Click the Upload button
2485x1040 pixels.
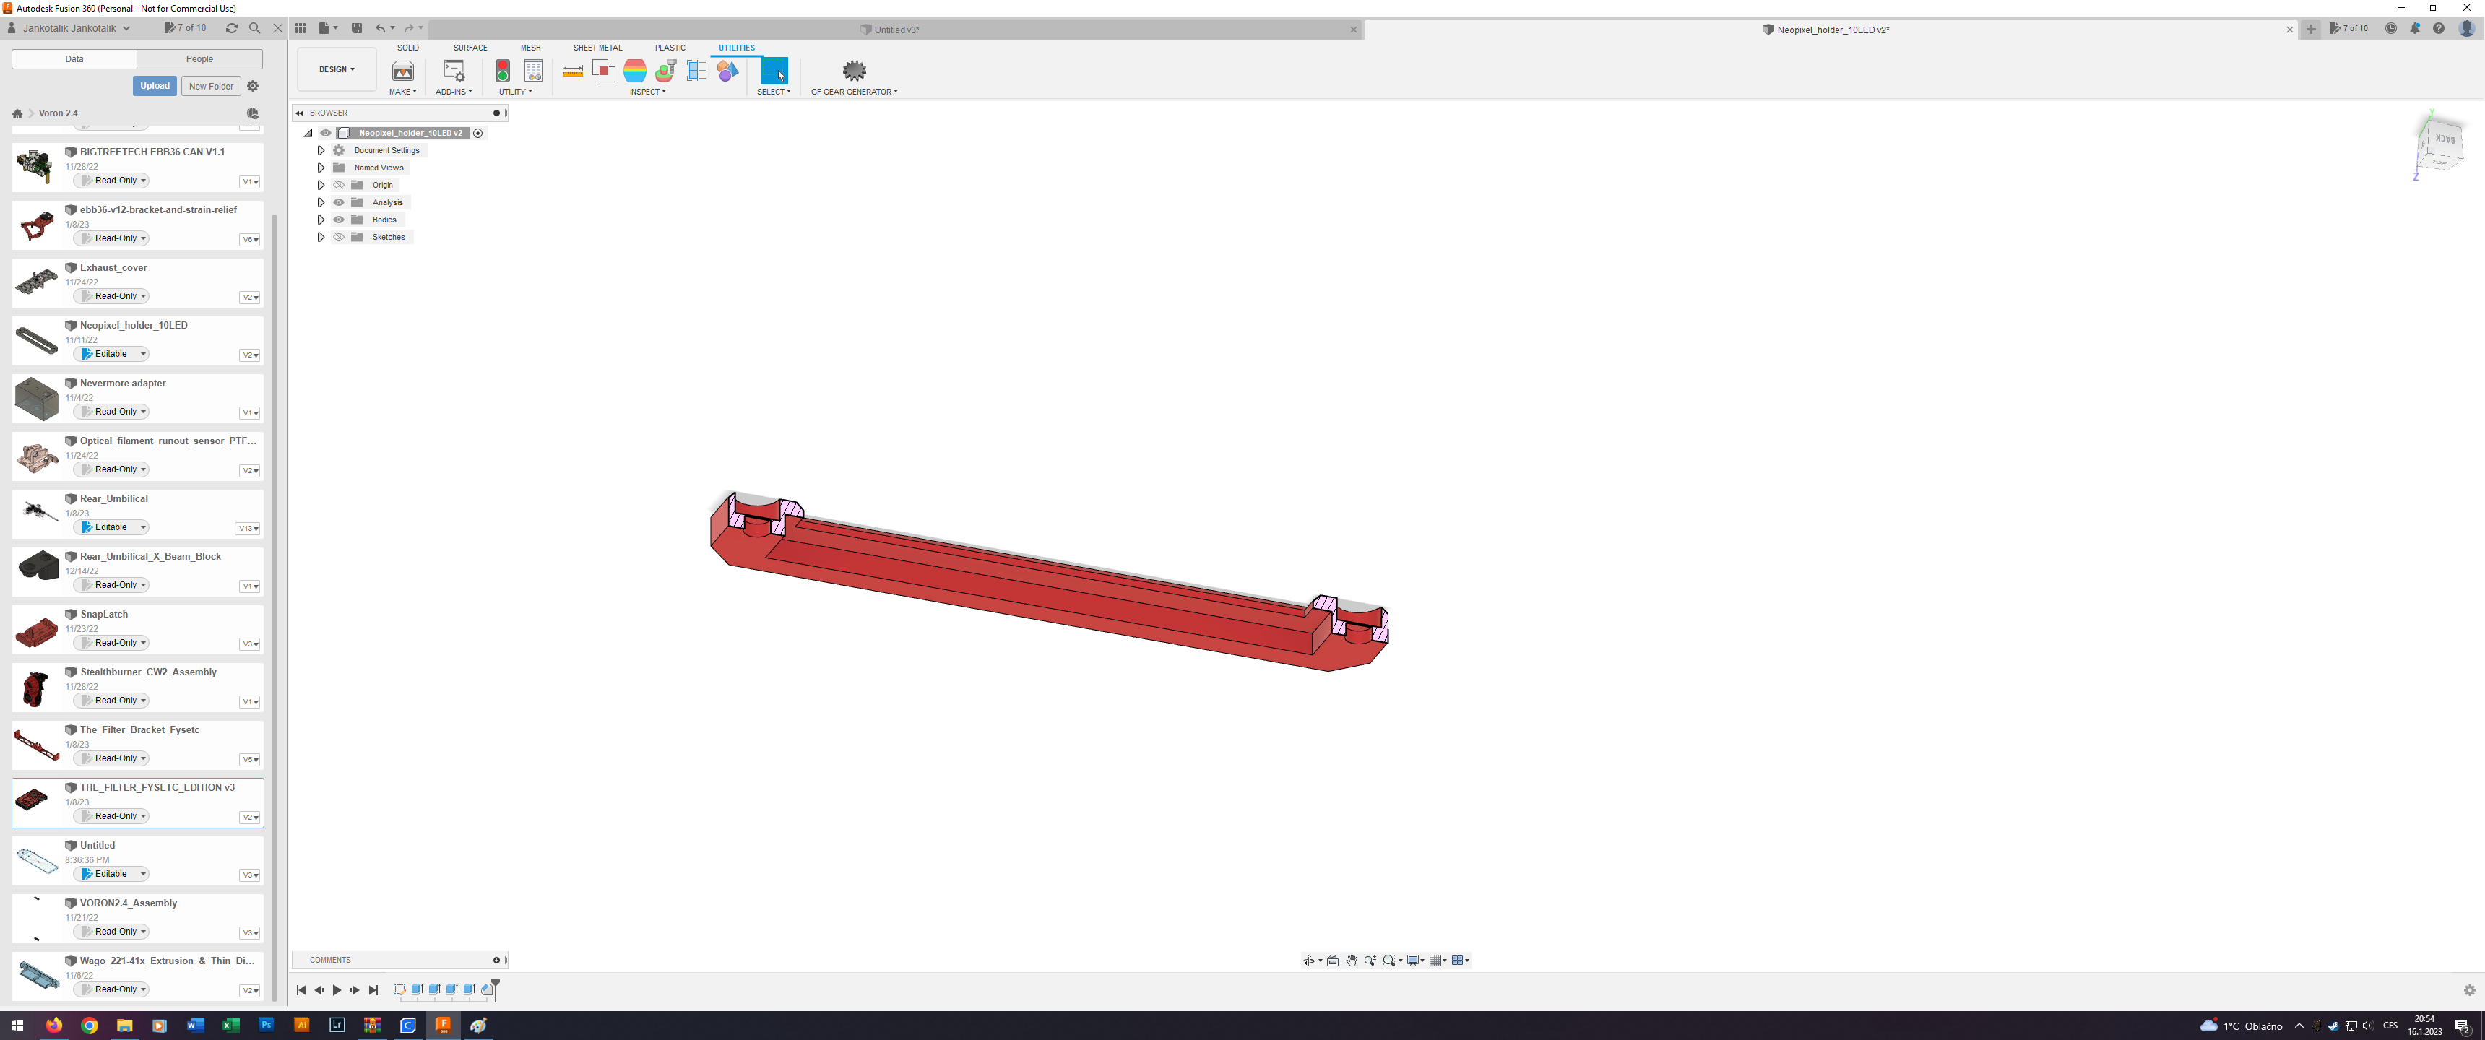pyautogui.click(x=155, y=85)
